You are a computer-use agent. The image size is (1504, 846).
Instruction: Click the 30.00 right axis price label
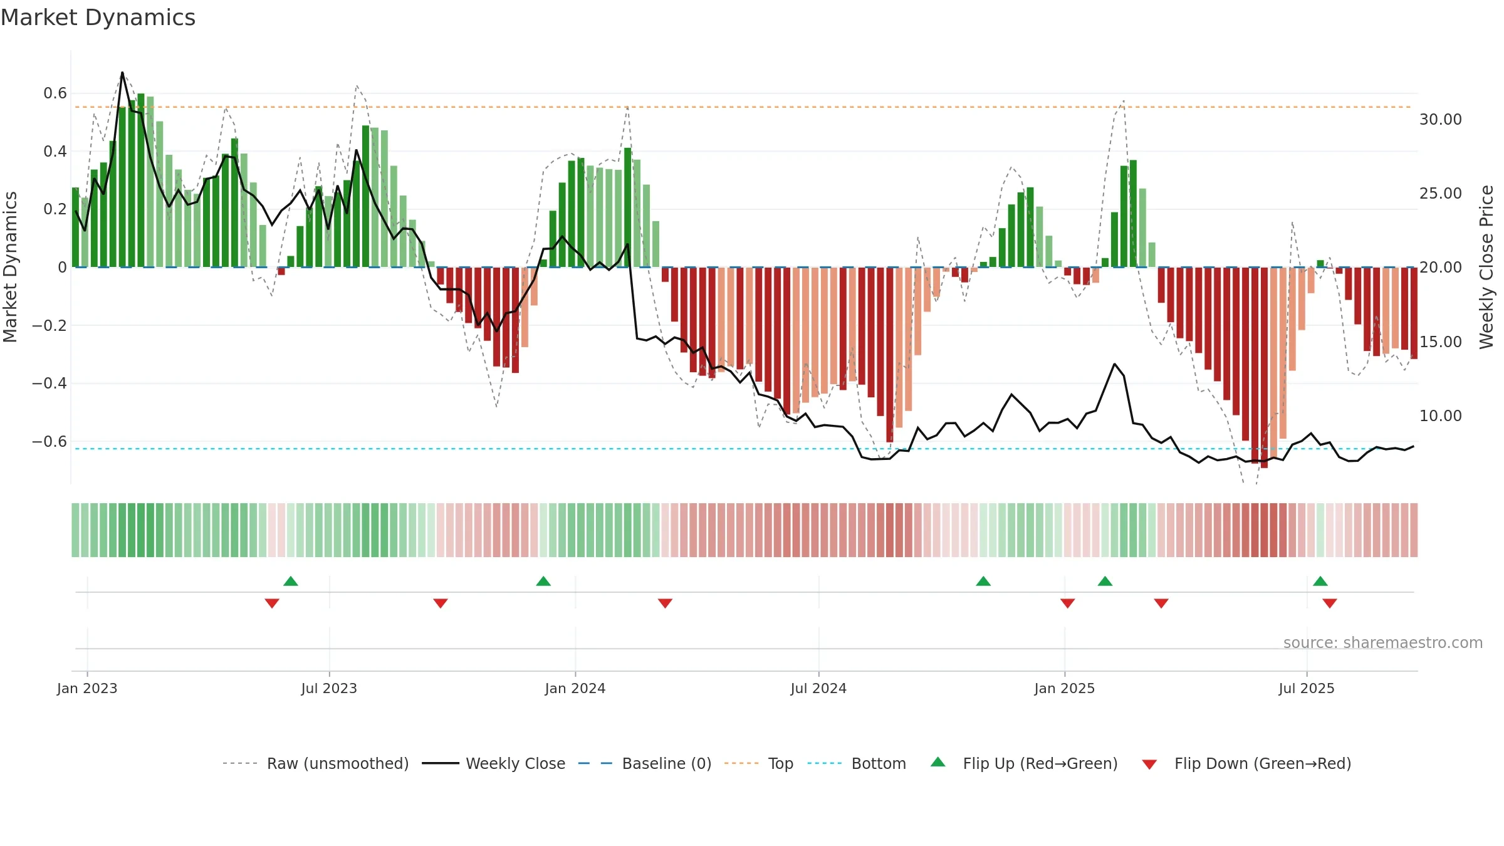[x=1441, y=119]
